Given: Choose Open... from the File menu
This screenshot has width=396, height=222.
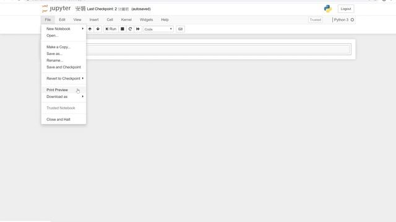Looking at the screenshot, I should (x=64, y=36).
